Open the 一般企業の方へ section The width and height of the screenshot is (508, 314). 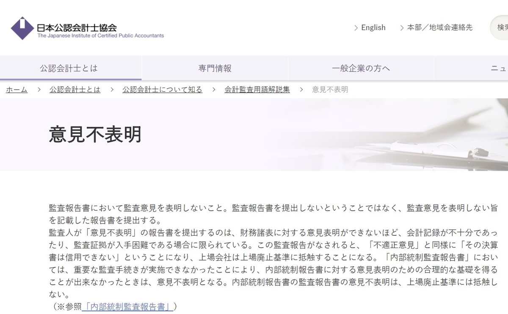(361, 68)
